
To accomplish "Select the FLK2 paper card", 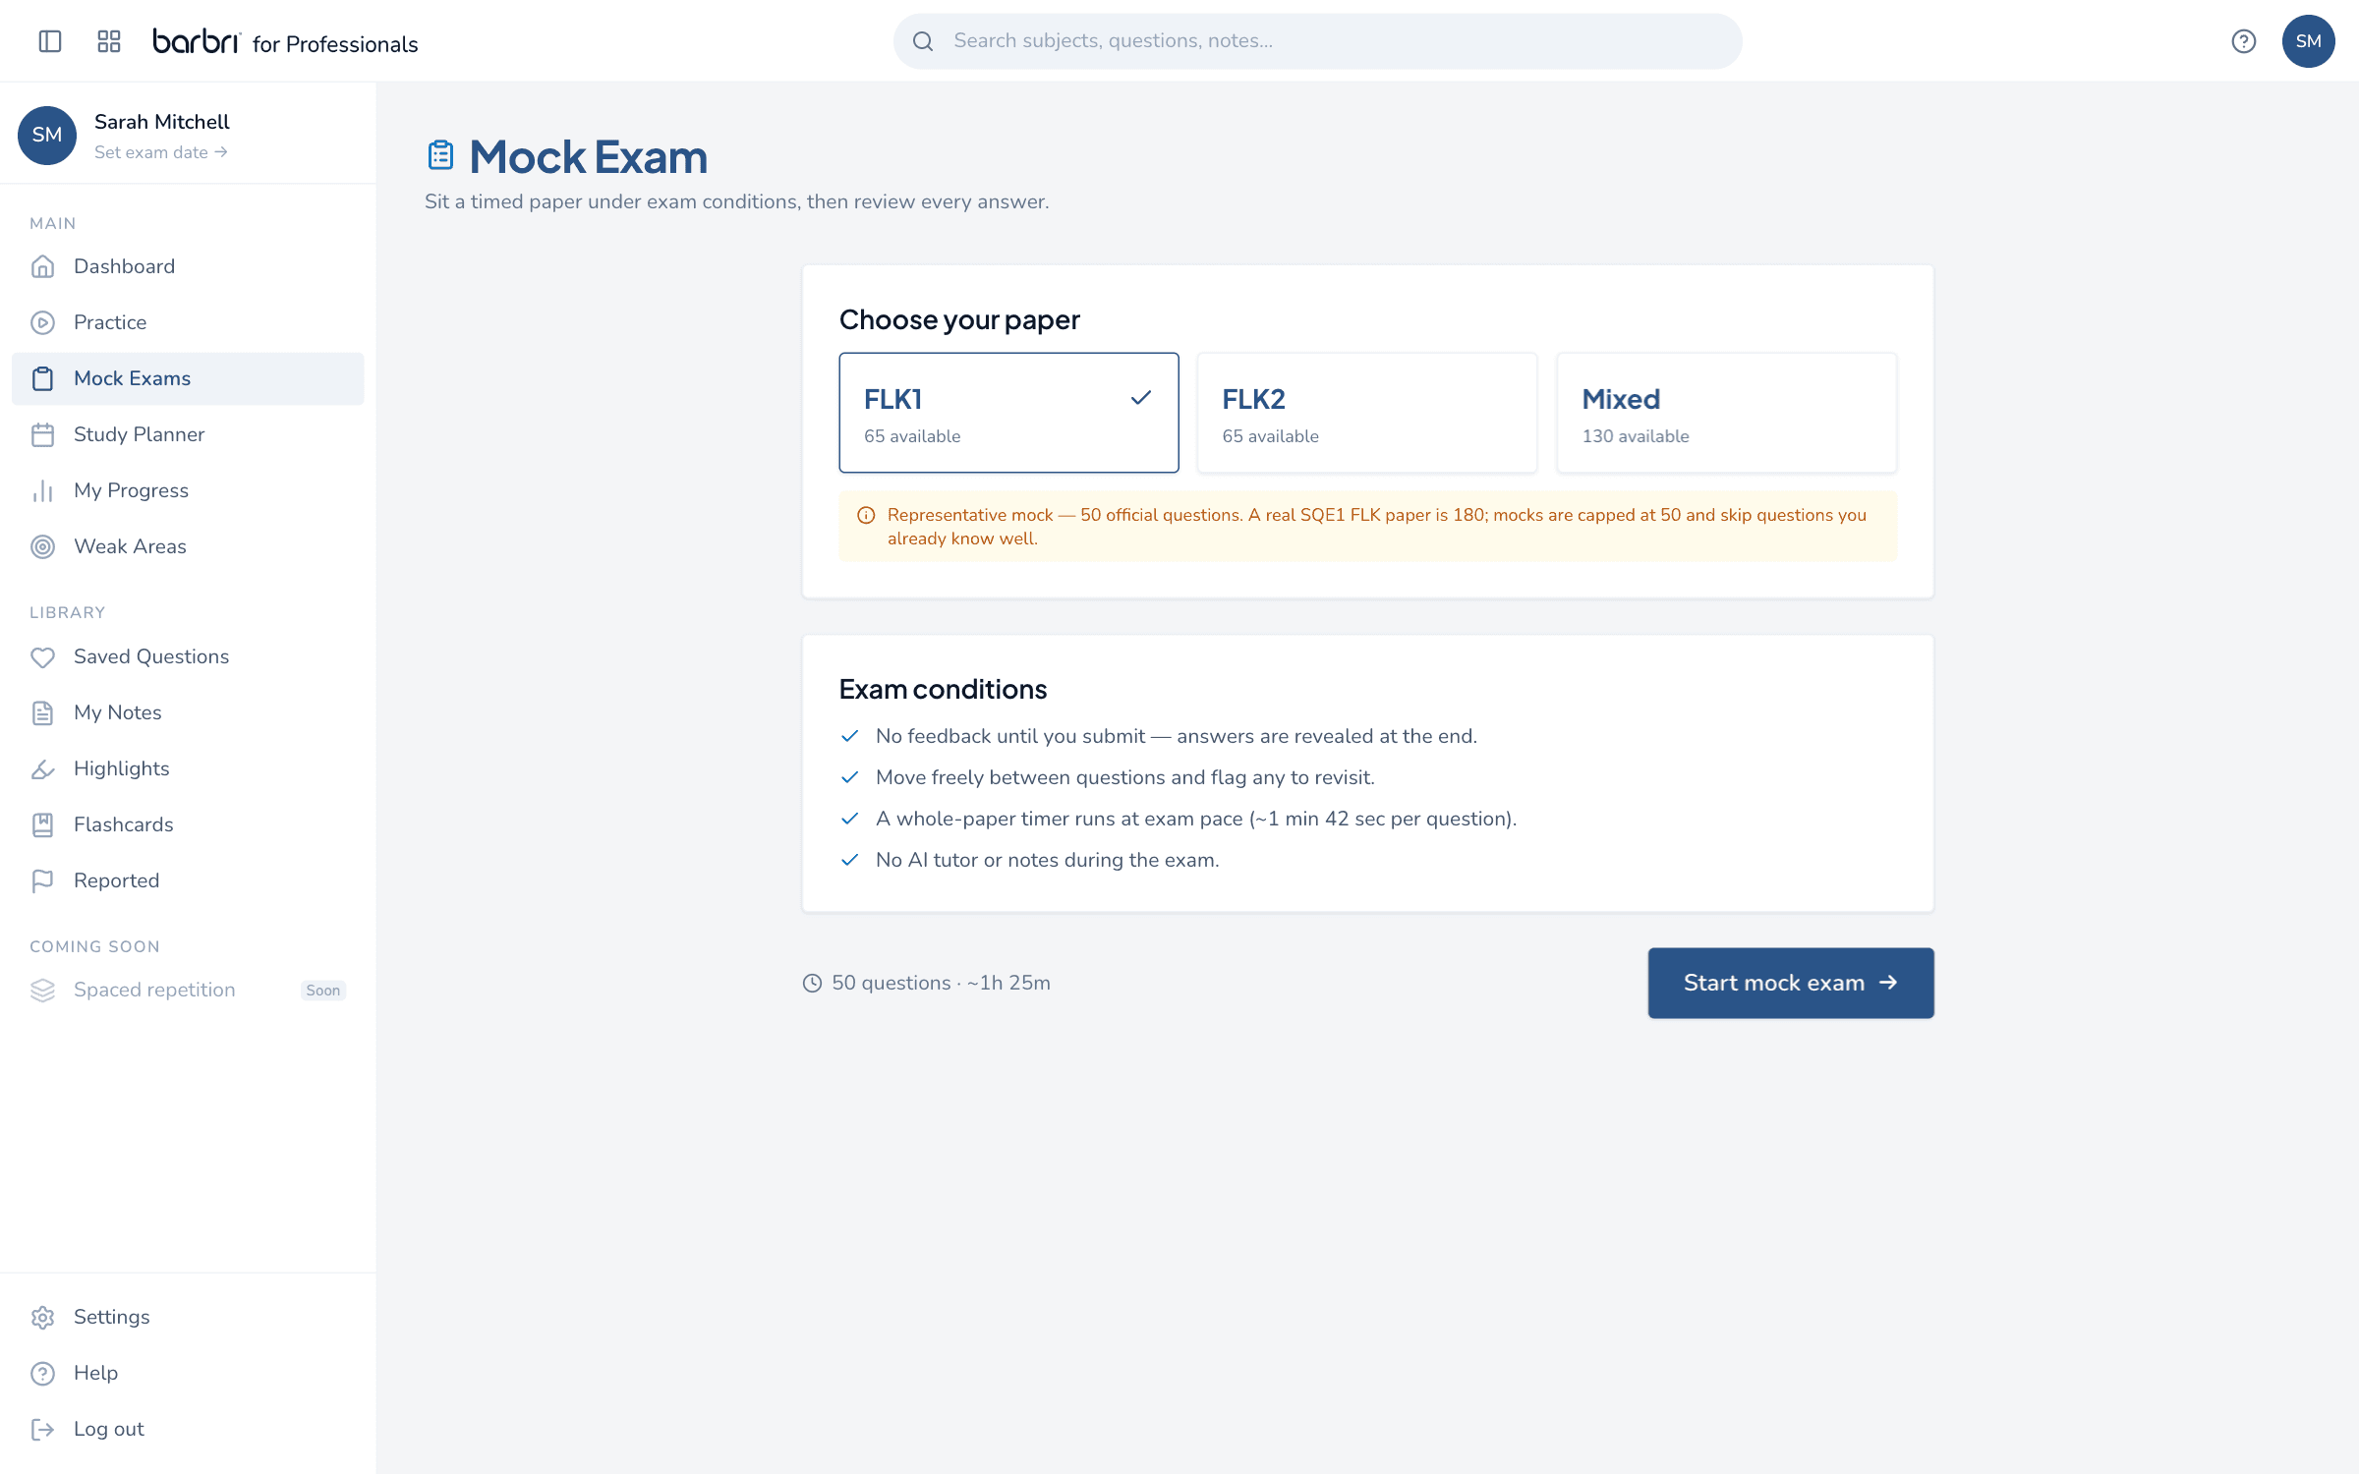I will tap(1367, 413).
